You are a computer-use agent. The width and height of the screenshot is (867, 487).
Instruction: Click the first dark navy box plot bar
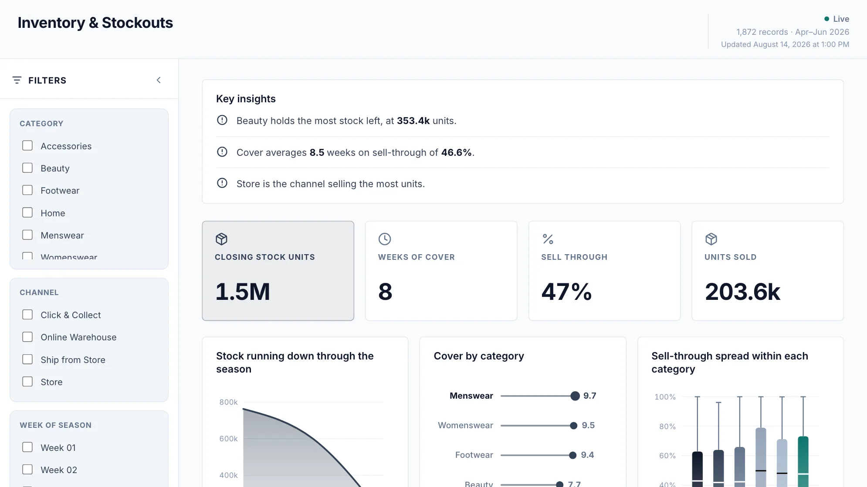click(x=698, y=469)
